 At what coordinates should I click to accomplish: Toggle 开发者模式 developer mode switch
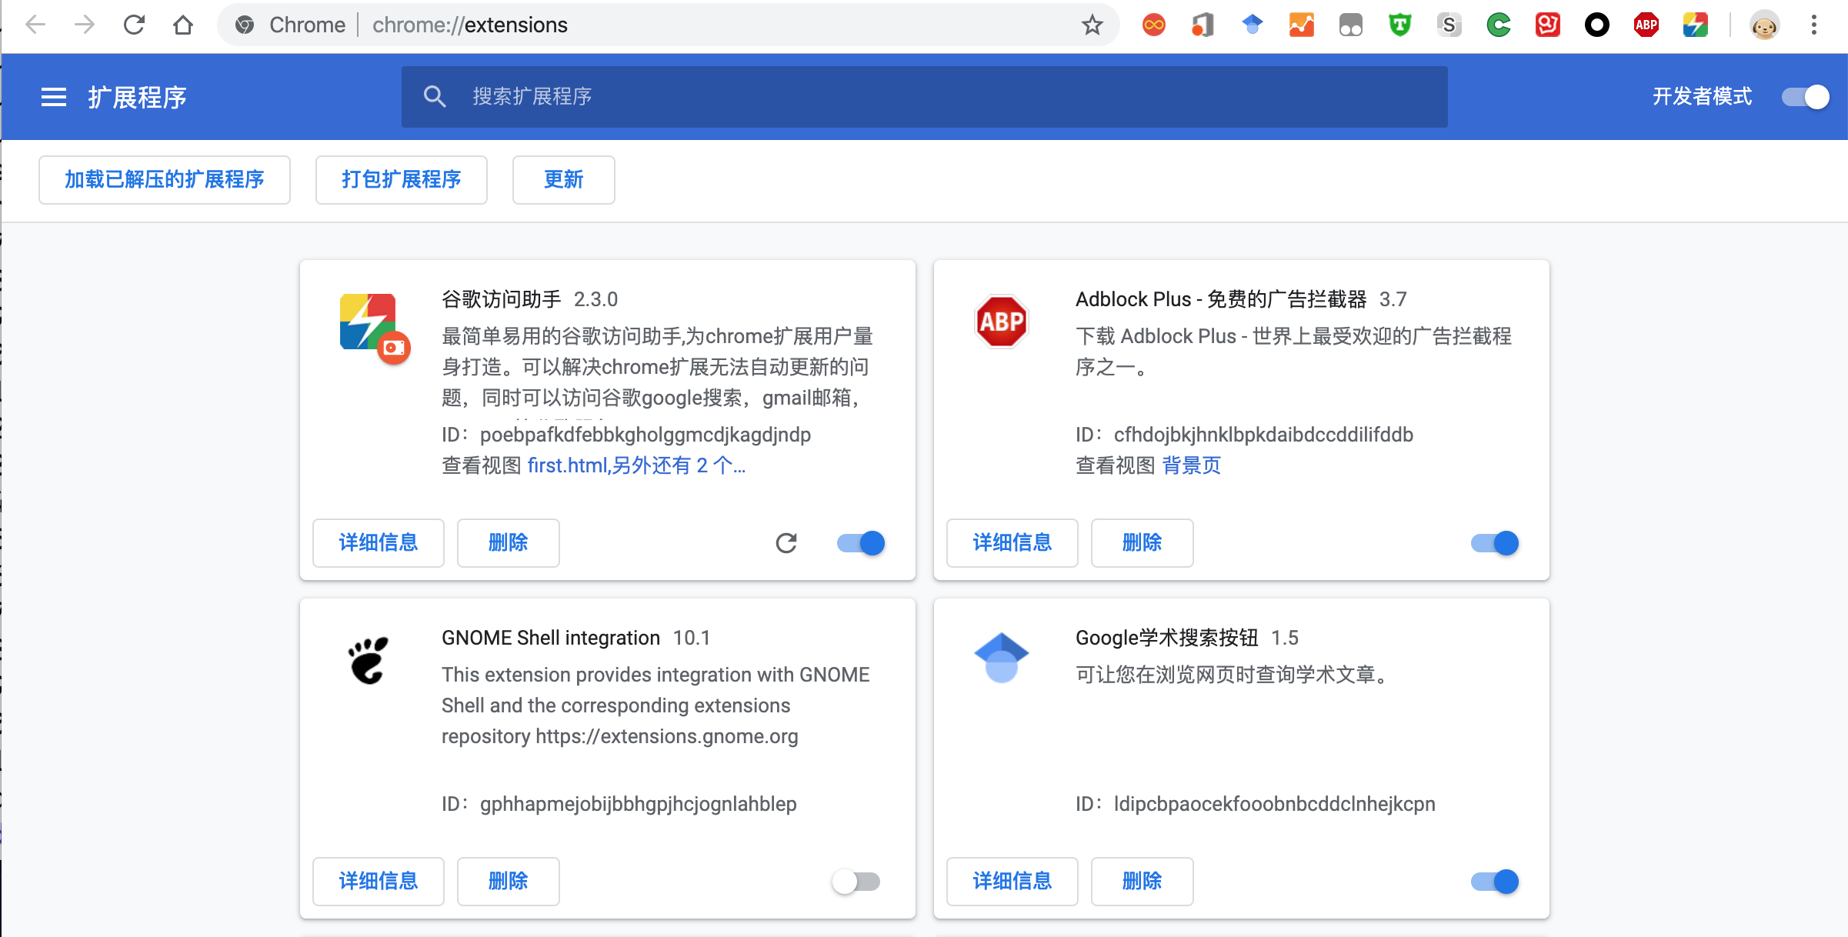coord(1805,97)
